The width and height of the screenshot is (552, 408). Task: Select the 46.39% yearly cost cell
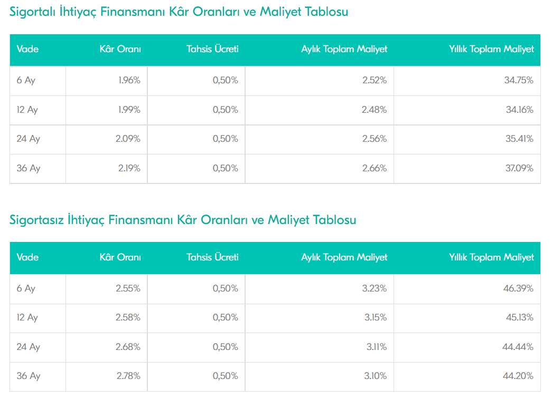coord(519,288)
